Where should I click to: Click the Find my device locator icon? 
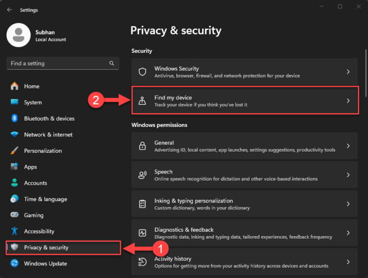(142, 101)
